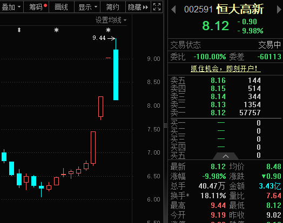Open 设置均线 moving average settings
This screenshot has height=223, width=283.
pyautogui.click(x=111, y=20)
